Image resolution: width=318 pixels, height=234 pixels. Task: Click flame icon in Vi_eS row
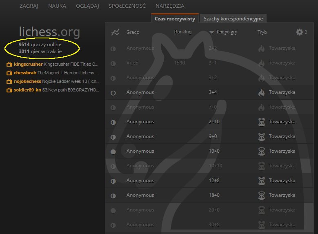[261, 63]
